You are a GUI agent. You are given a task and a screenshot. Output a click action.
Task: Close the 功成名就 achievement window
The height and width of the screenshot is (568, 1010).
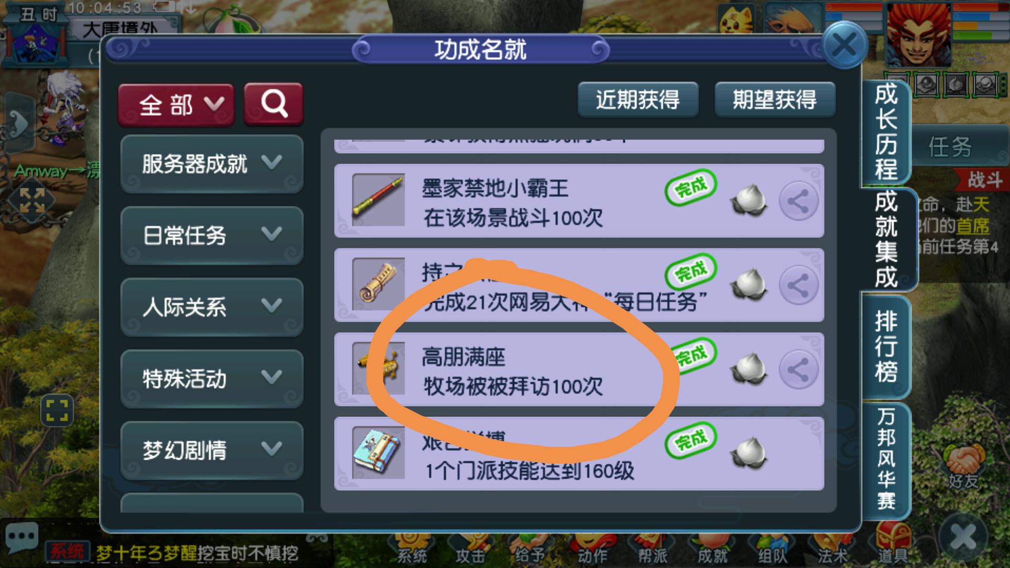(x=844, y=45)
